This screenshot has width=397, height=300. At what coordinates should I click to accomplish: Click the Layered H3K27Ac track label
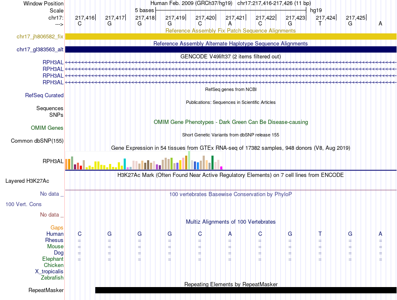point(27,181)
